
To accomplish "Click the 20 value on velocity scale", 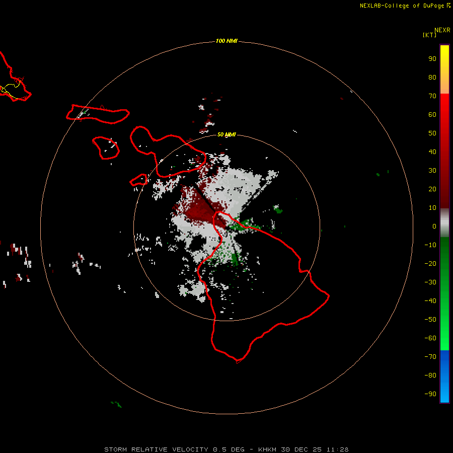I will tap(432, 189).
